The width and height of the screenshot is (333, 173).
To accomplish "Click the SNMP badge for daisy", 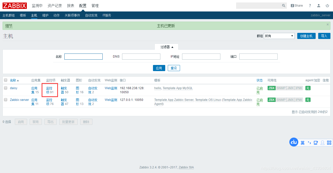I will click(x=281, y=88).
